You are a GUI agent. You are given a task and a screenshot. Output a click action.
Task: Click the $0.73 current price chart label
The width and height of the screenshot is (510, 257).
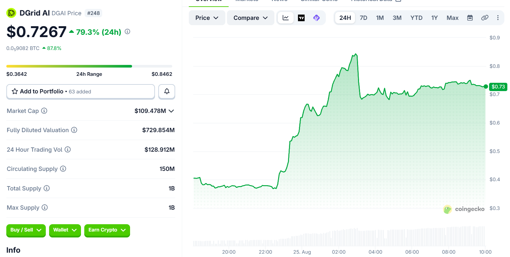tap(498, 87)
